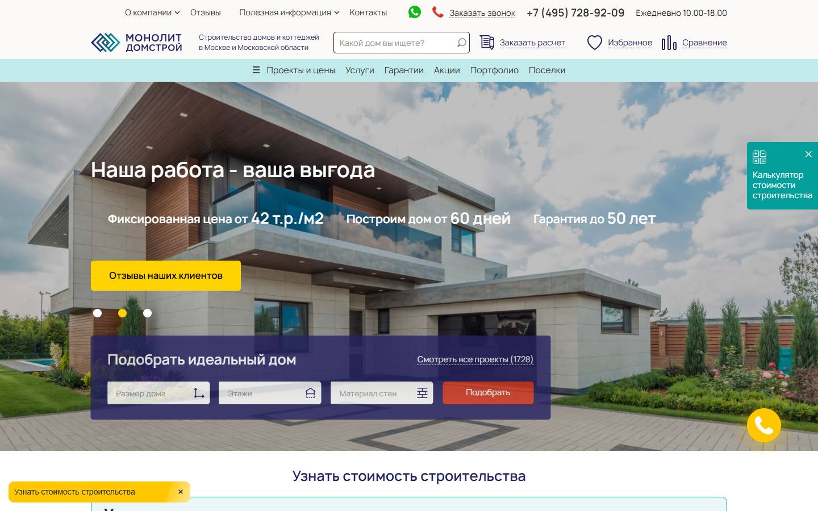Open the Этажи selector
The height and width of the screenshot is (511, 818).
(x=270, y=393)
